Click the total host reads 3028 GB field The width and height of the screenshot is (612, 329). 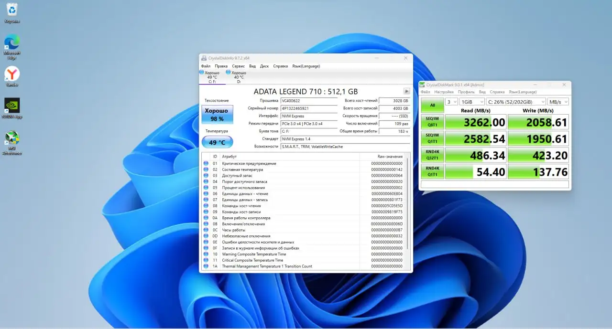click(394, 101)
